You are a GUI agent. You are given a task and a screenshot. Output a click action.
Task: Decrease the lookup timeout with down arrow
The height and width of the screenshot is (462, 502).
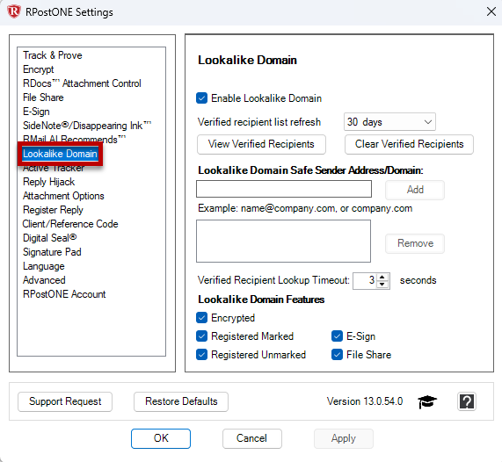[382, 284]
